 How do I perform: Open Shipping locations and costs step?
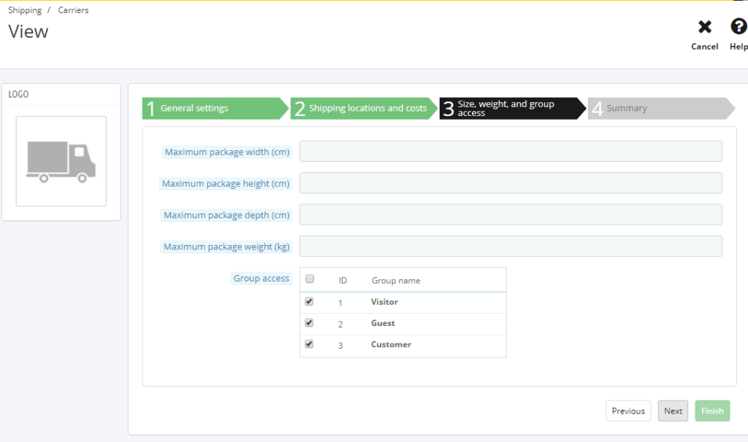tap(361, 109)
